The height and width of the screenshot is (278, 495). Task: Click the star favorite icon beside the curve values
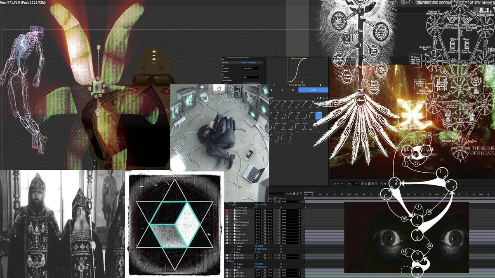(321, 85)
